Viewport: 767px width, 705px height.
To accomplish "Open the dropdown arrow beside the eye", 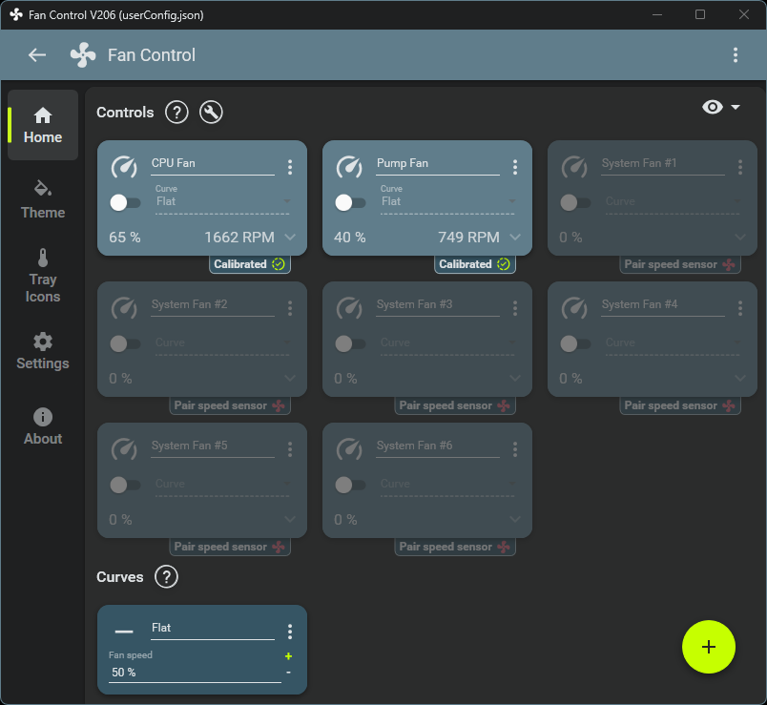I will pyautogui.click(x=736, y=107).
